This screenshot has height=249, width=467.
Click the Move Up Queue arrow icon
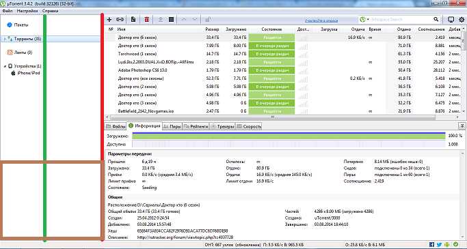tap(184, 20)
